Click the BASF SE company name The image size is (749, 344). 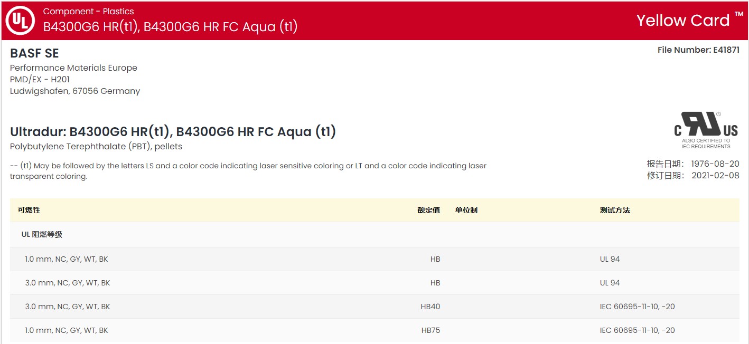pos(34,53)
